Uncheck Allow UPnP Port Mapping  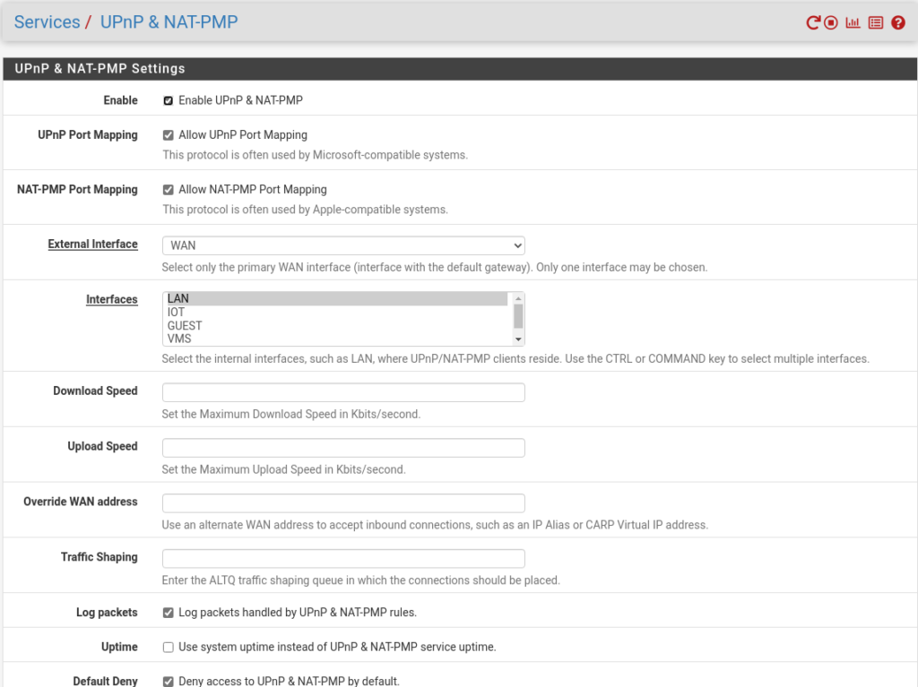point(169,135)
